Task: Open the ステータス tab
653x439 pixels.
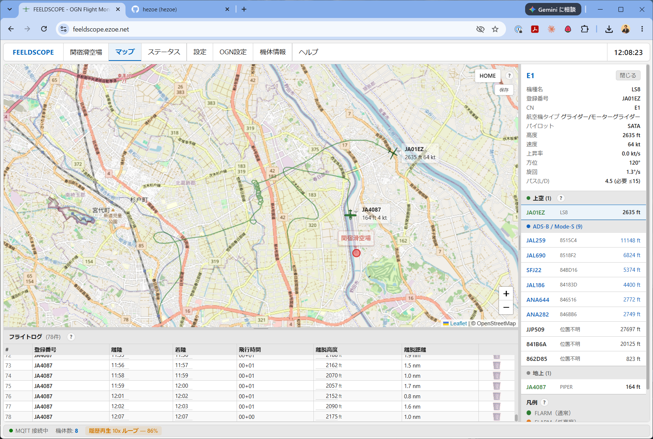Action: [164, 52]
